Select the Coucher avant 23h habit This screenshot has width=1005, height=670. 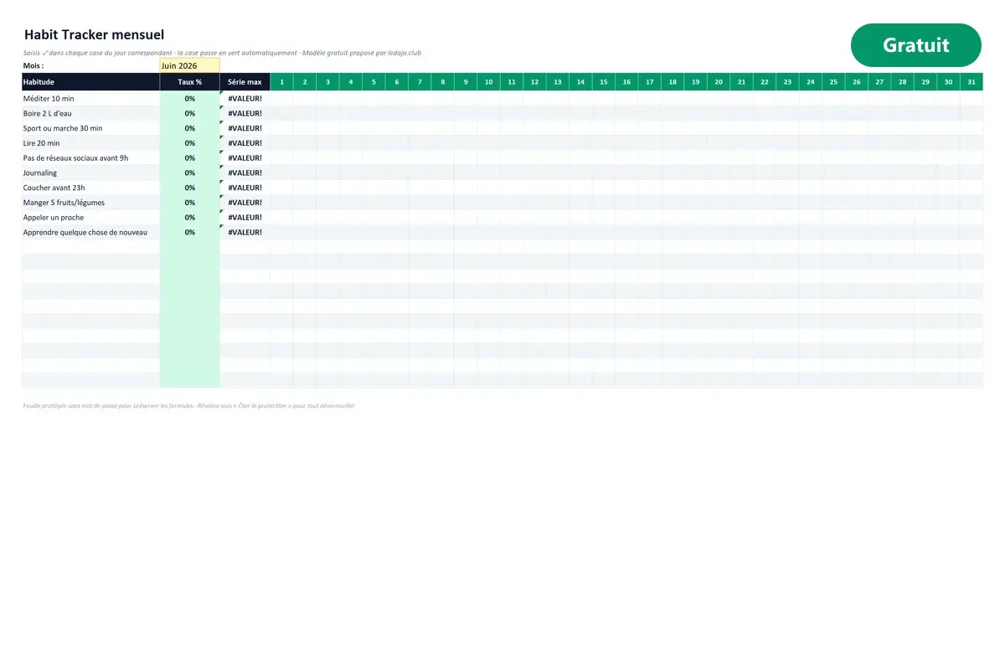[90, 188]
